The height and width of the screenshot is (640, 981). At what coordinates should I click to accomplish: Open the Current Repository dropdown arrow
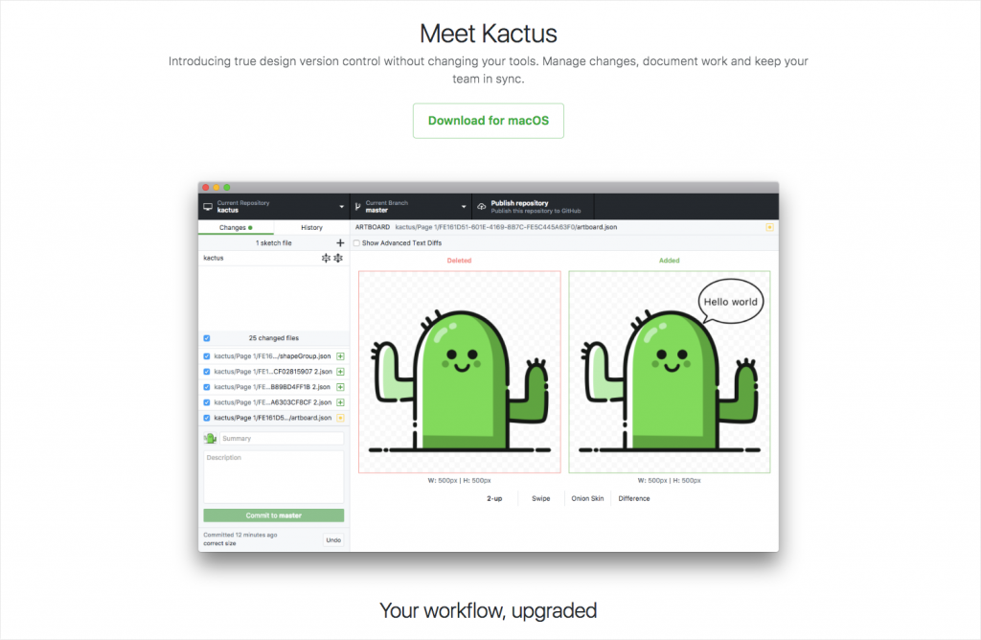tap(342, 206)
